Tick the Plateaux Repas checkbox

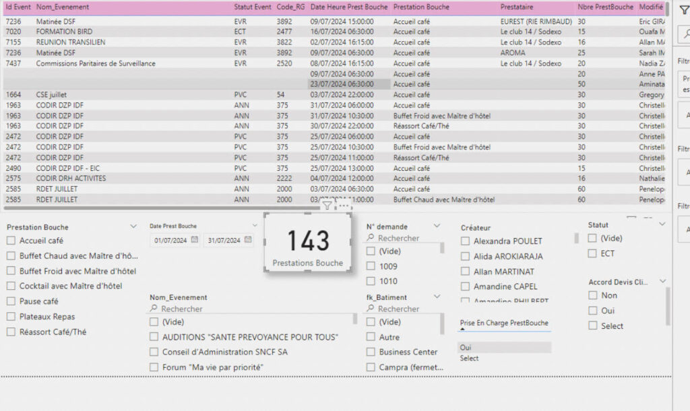(x=11, y=317)
